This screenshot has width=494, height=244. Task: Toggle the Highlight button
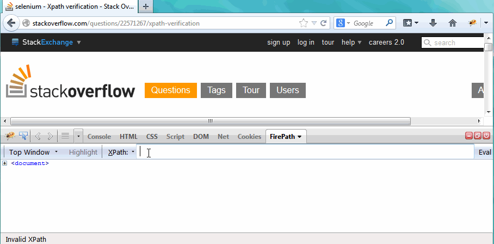[x=83, y=152]
